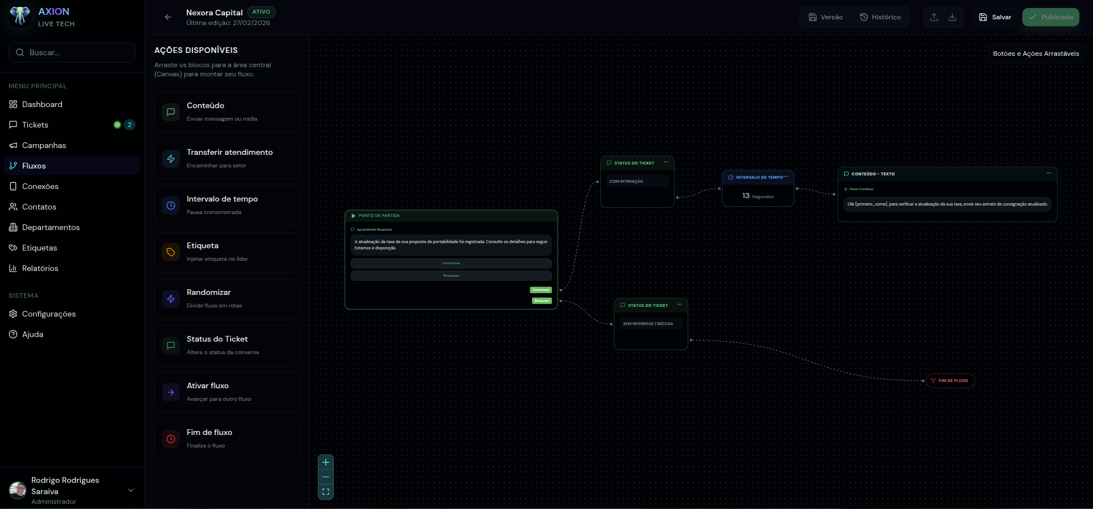Choose the Fim de fluxo action block

(x=227, y=439)
